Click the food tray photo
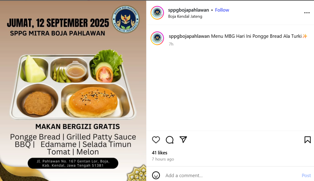 73,84
